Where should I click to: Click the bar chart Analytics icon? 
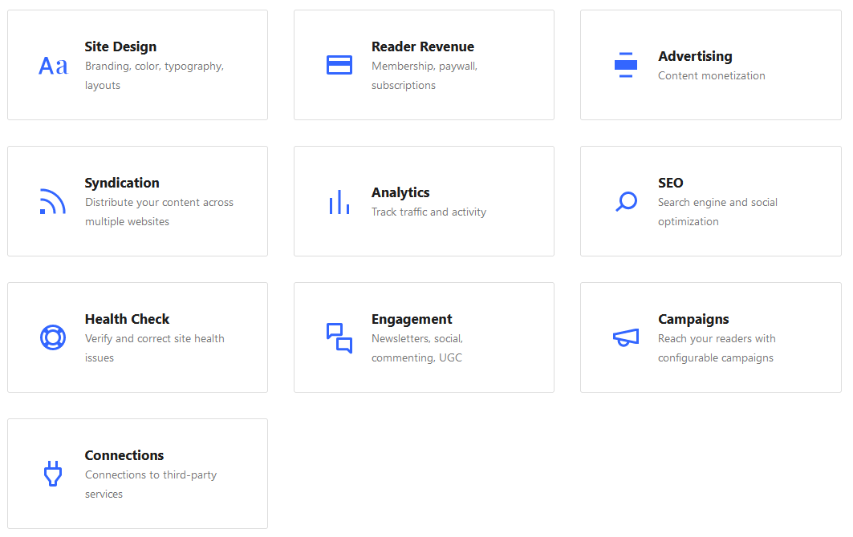339,202
